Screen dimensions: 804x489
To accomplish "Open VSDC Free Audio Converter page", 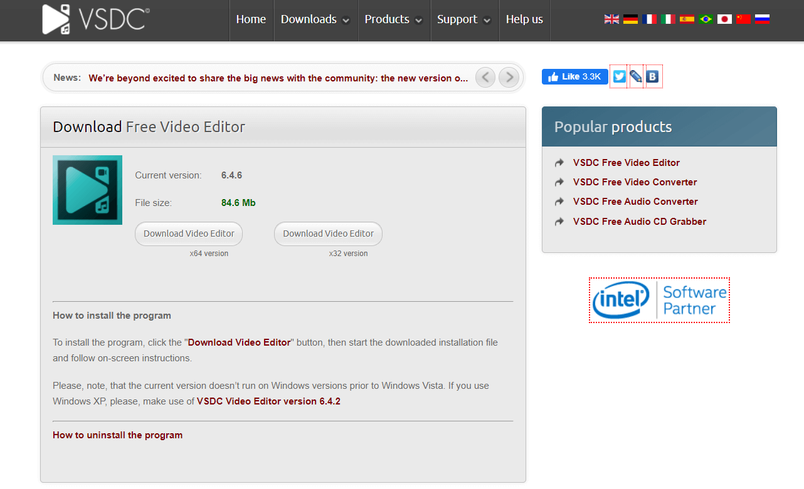I will pos(635,202).
